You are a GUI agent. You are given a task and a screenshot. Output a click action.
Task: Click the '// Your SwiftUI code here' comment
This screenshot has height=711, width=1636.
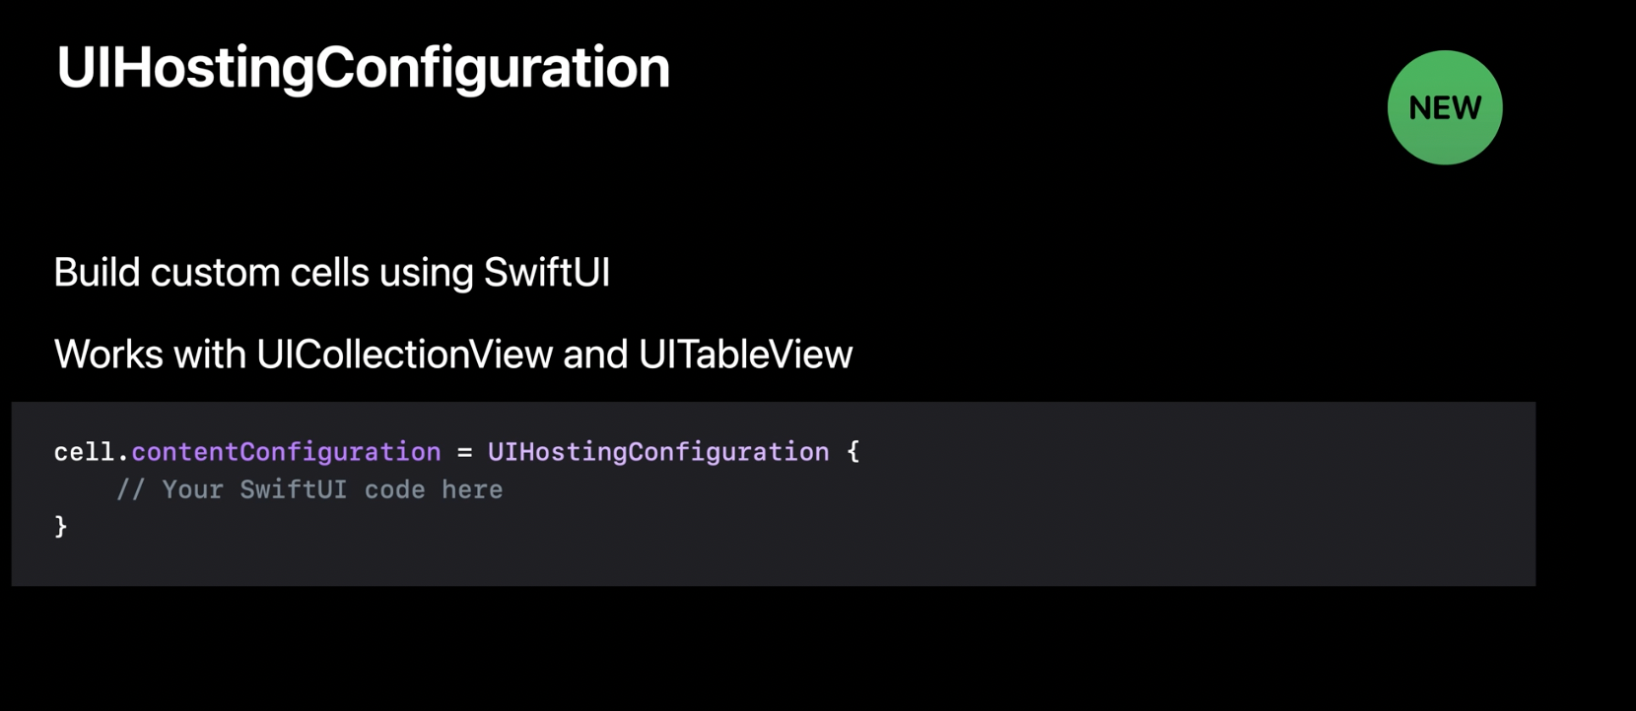(x=309, y=489)
